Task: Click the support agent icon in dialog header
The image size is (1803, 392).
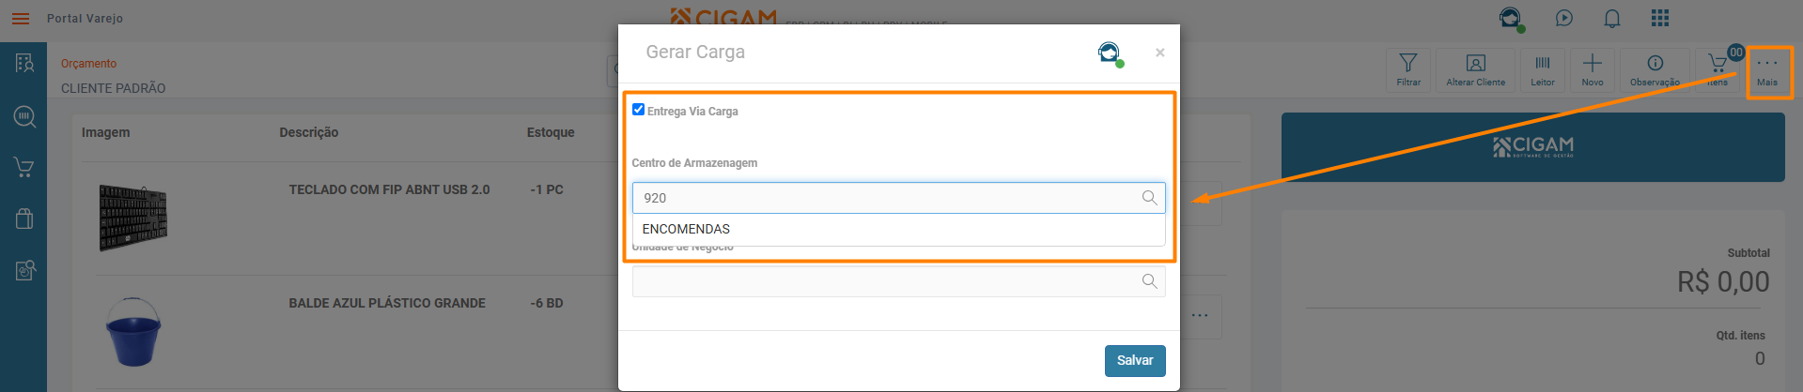Action: pos(1110,53)
